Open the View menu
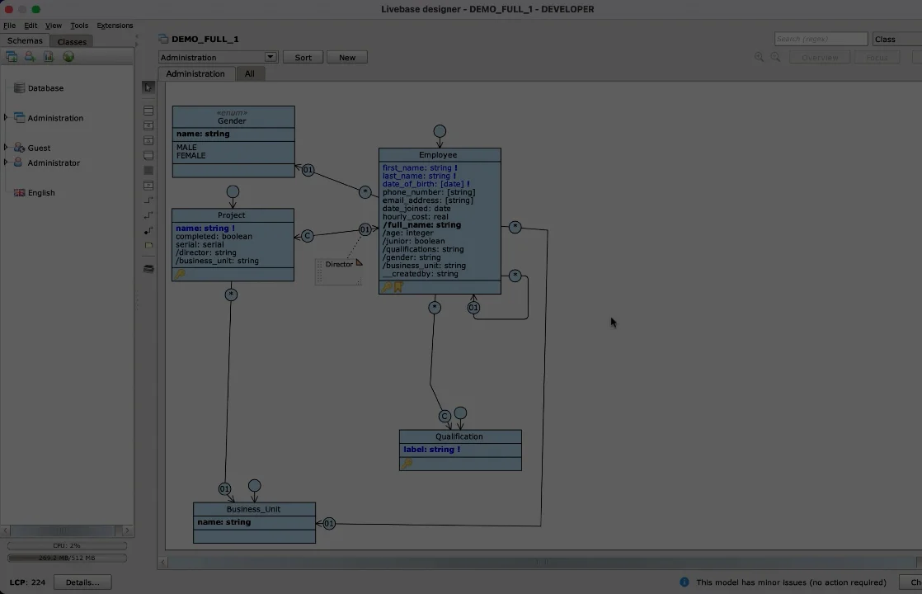This screenshot has height=594, width=922. (x=54, y=26)
